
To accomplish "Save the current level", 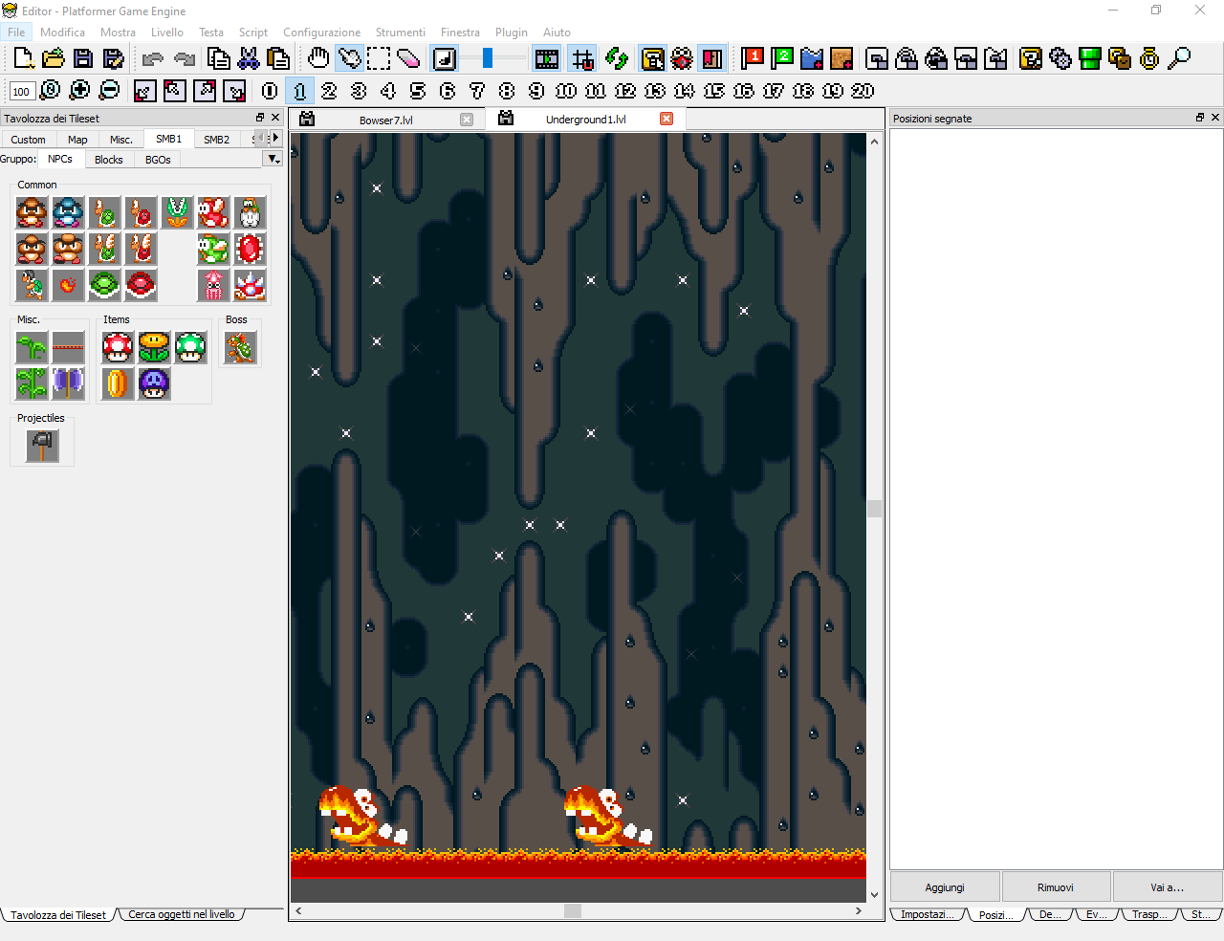I will point(83,58).
